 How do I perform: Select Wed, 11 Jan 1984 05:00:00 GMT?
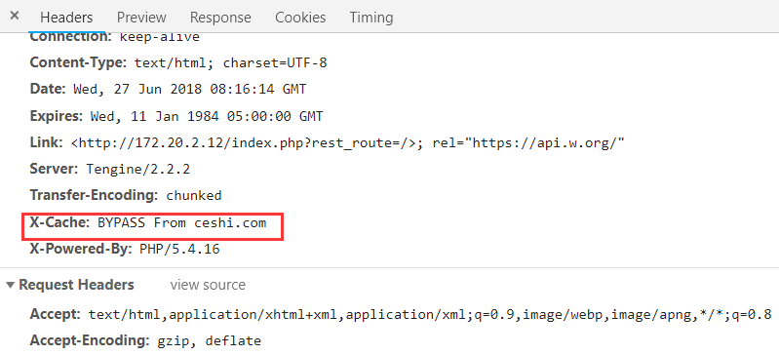coord(207,117)
